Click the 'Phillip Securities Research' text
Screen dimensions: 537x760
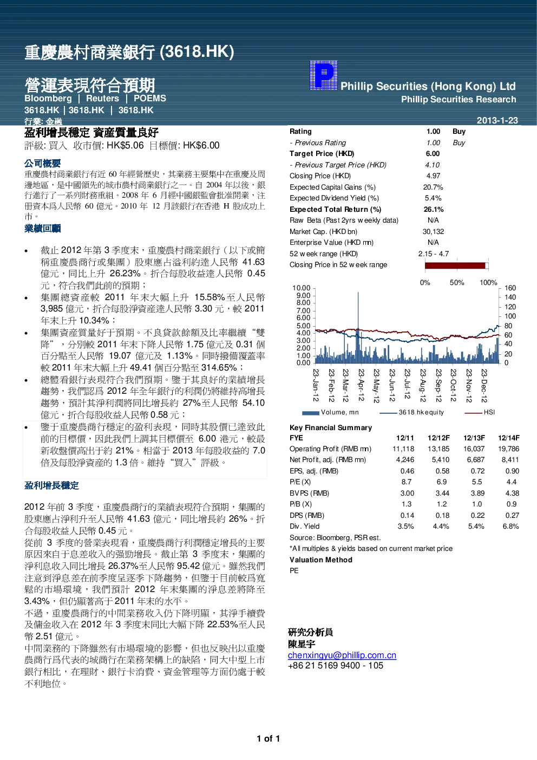(459, 100)
